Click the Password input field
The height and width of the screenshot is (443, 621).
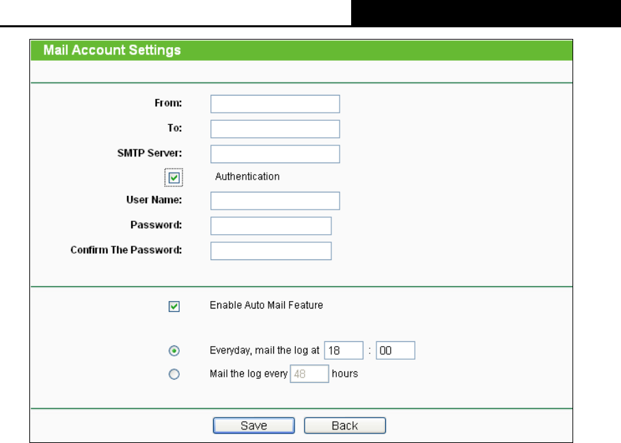coord(271,226)
